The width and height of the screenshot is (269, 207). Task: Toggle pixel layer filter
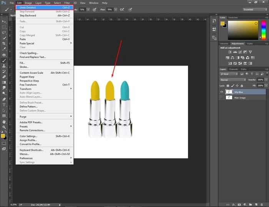[242, 74]
